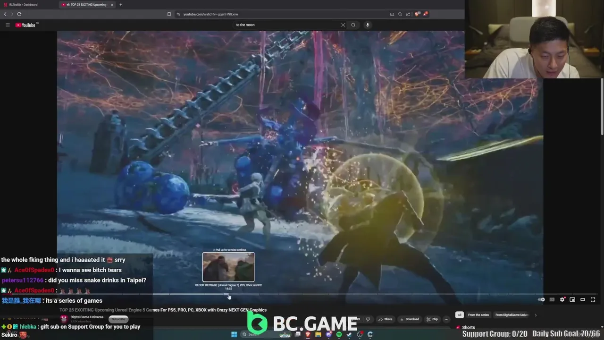Open File Explorer from taskbar
The width and height of the screenshot is (604, 340).
318,334
